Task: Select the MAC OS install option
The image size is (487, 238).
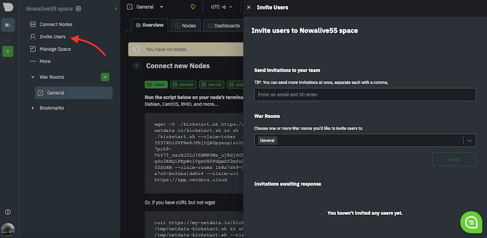Action: point(211,85)
